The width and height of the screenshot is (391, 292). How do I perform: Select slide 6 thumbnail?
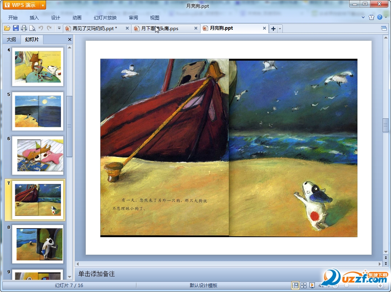coord(38,155)
